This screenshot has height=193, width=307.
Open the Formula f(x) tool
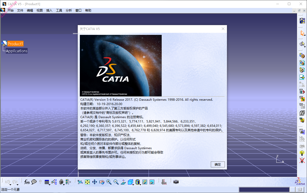27,182
